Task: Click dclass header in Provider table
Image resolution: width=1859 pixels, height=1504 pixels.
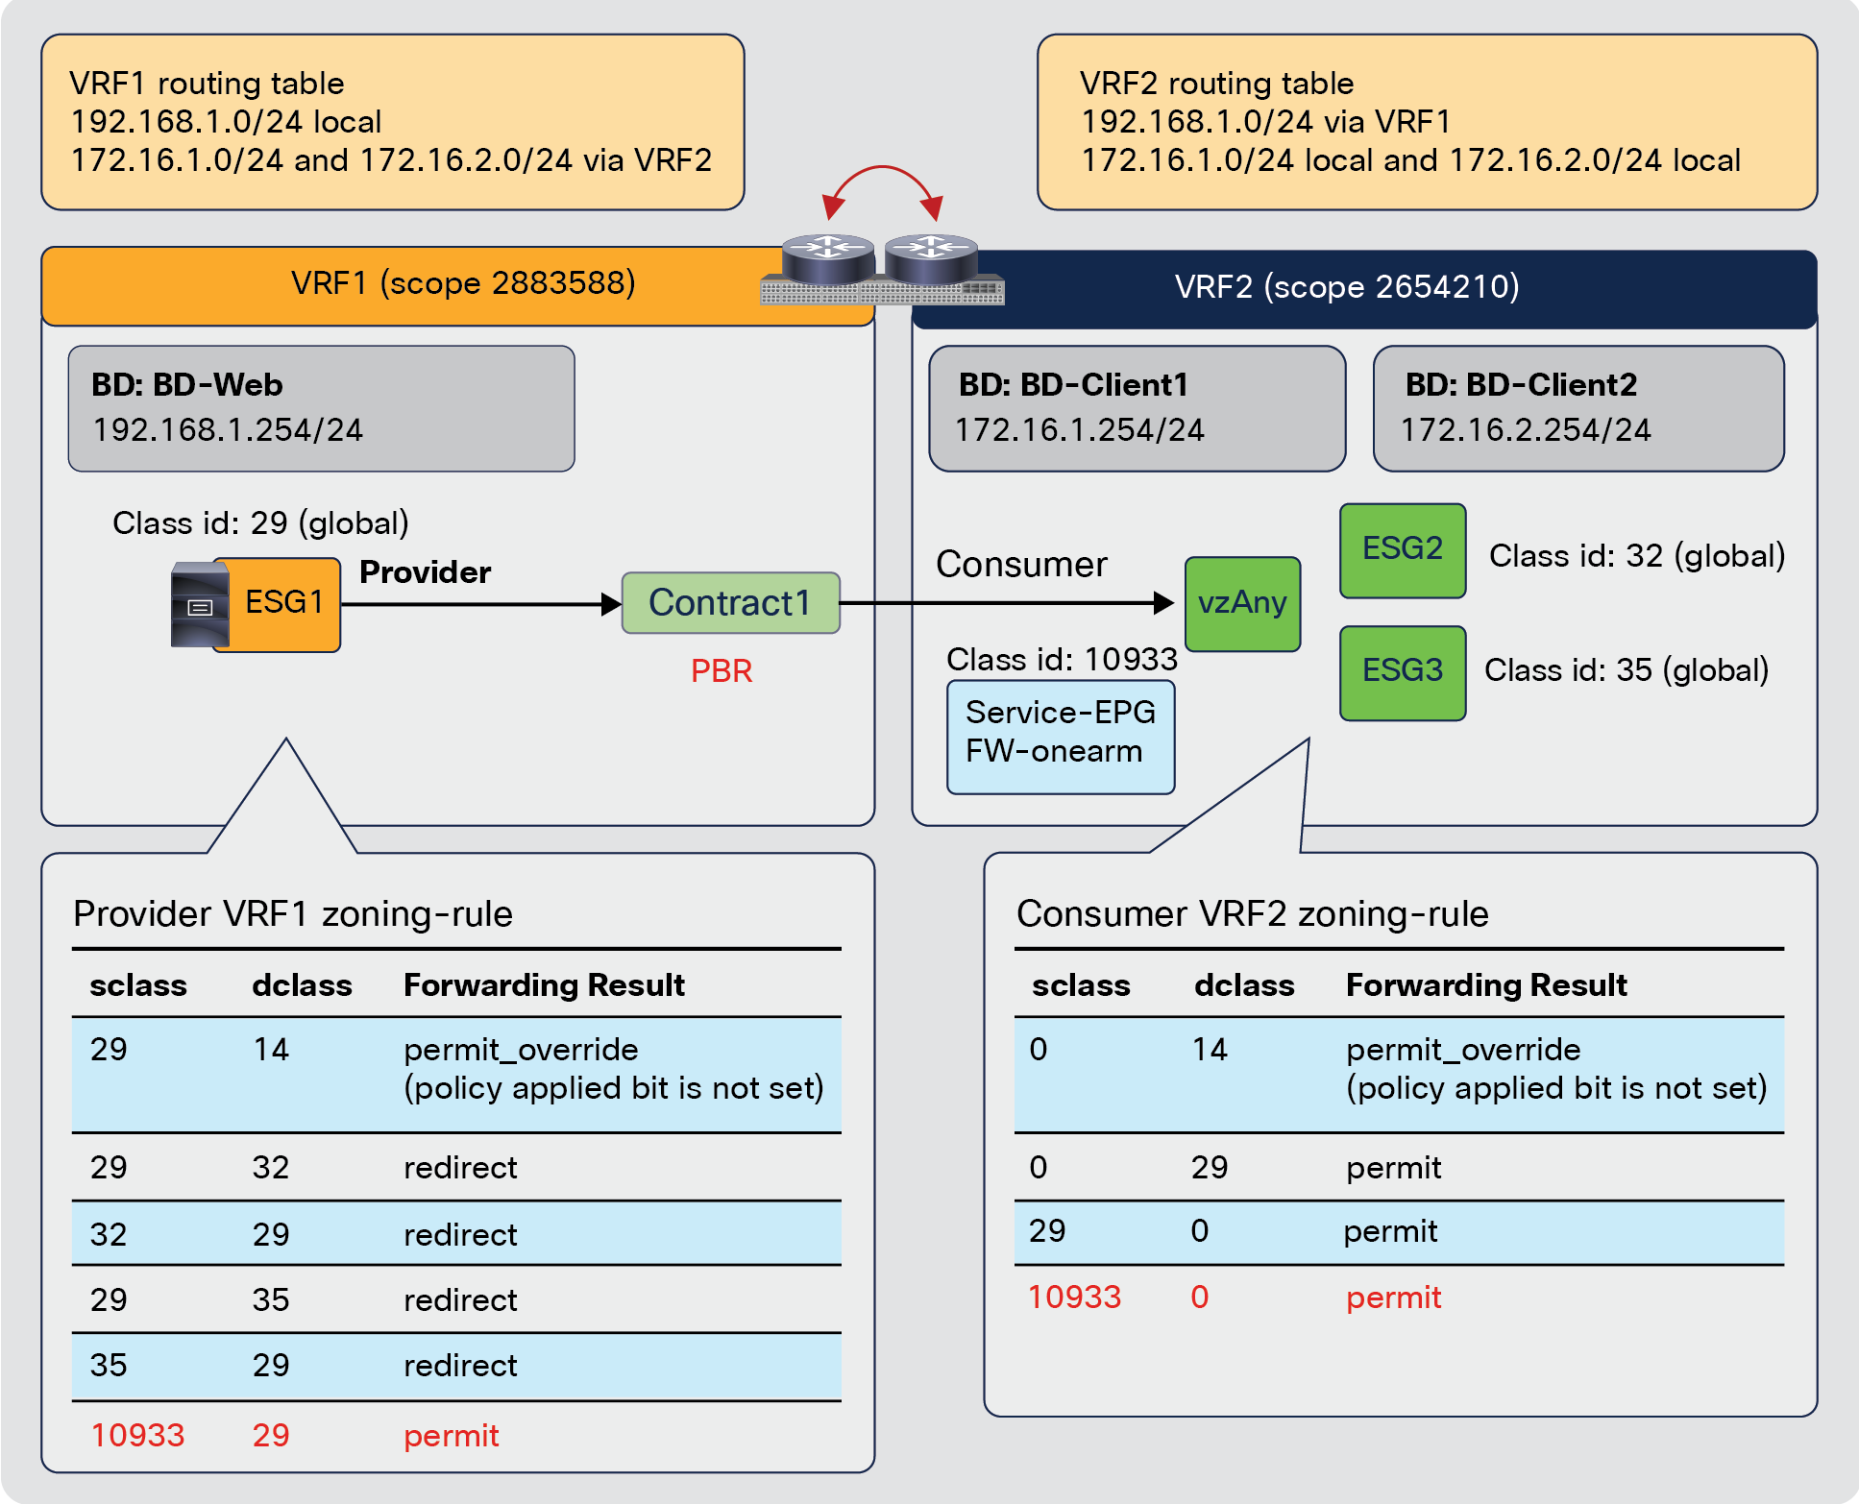Action: pos(302,985)
